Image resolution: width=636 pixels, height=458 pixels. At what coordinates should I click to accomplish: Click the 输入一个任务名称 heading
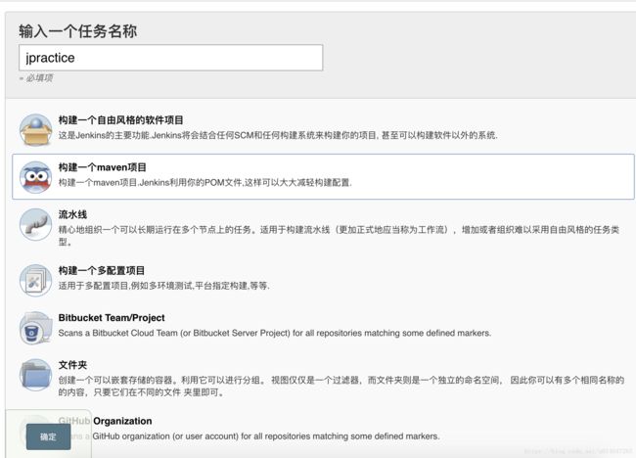(x=78, y=31)
